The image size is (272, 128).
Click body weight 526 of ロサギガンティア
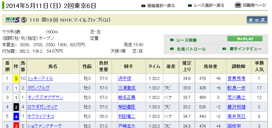[203, 107]
